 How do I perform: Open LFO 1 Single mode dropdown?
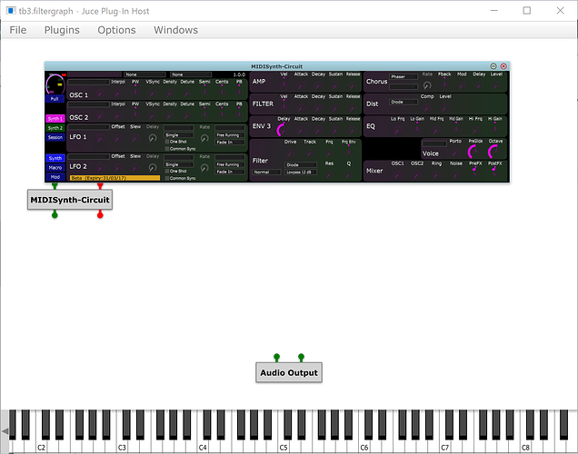coord(179,135)
